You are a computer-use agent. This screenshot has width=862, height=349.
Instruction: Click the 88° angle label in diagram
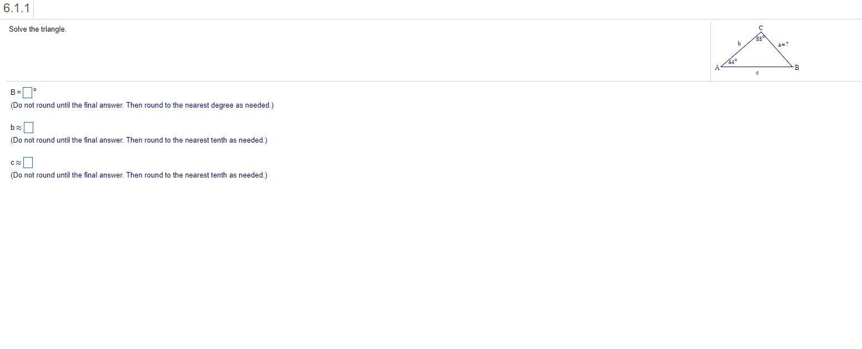(760, 38)
